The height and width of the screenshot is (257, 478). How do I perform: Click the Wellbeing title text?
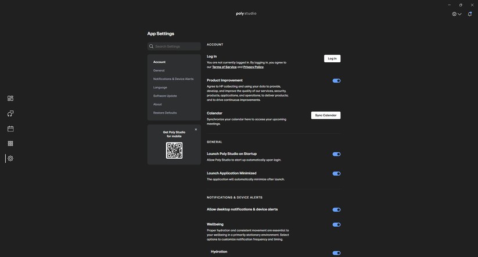pyautogui.click(x=215, y=224)
